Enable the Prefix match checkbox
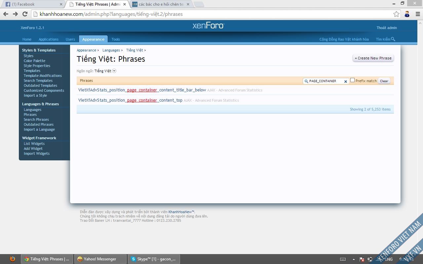 click(352, 80)
